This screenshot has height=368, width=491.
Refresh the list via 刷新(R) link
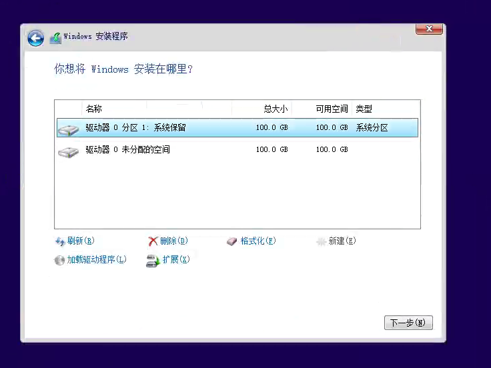point(81,241)
